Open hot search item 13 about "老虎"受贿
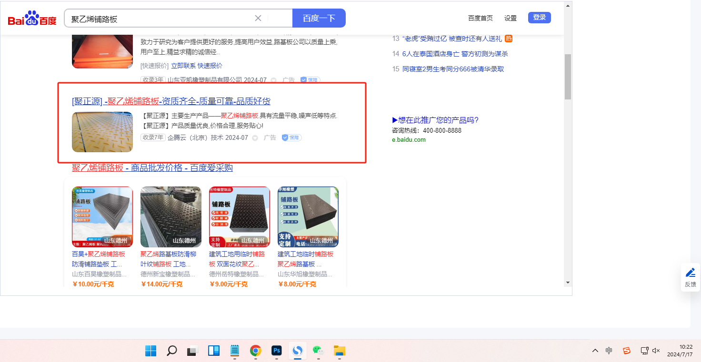 [x=452, y=39]
